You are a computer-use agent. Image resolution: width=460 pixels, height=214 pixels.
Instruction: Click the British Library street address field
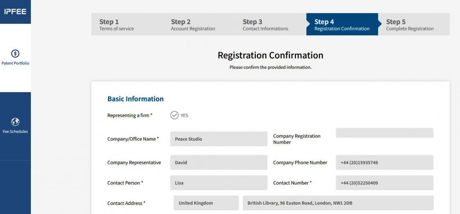tap(338, 203)
